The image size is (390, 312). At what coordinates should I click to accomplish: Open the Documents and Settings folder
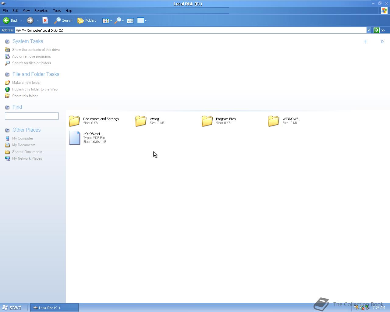pos(74,121)
